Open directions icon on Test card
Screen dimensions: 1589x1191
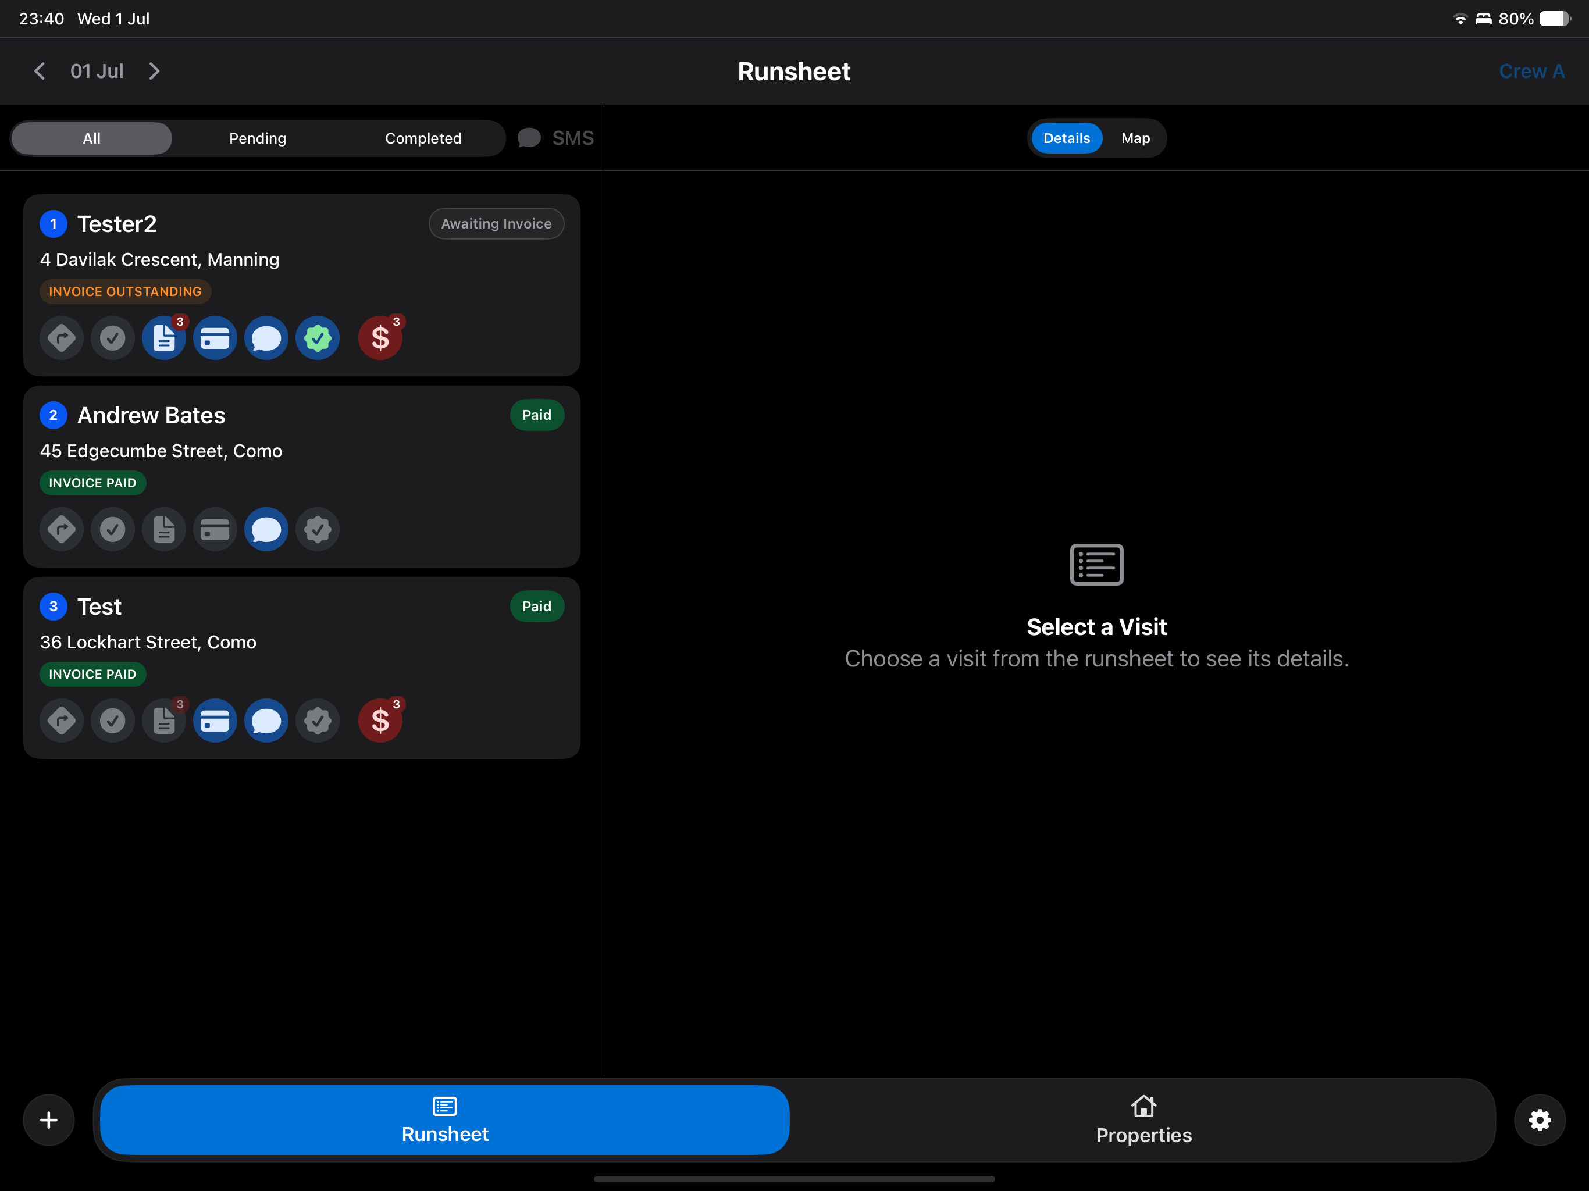click(x=62, y=721)
